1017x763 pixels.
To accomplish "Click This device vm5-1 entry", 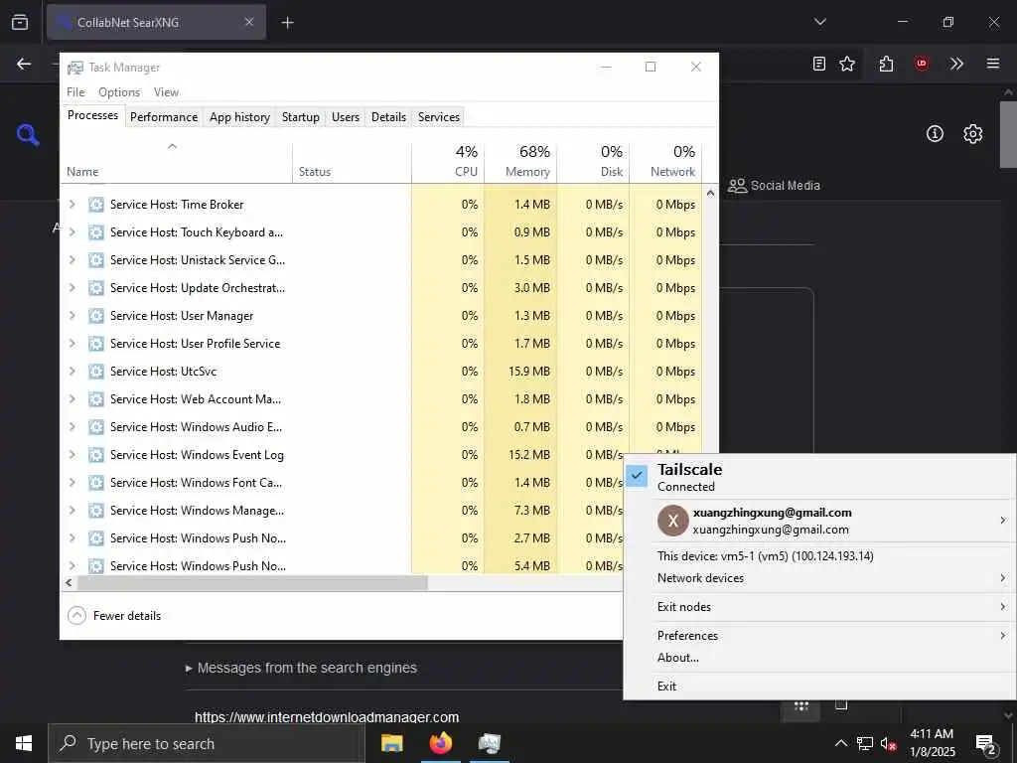I will [819, 556].
